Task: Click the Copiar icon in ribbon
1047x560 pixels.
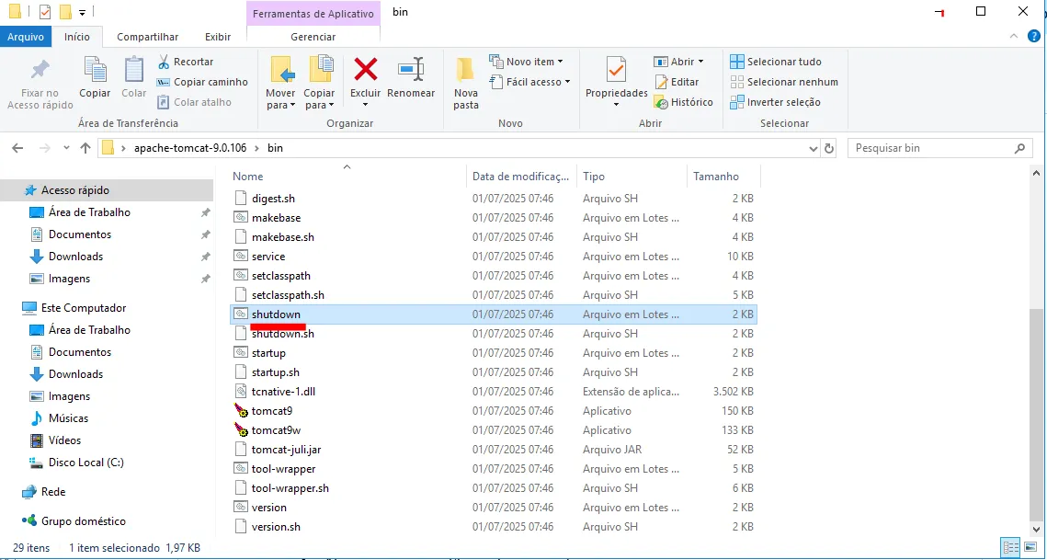Action: [95, 70]
